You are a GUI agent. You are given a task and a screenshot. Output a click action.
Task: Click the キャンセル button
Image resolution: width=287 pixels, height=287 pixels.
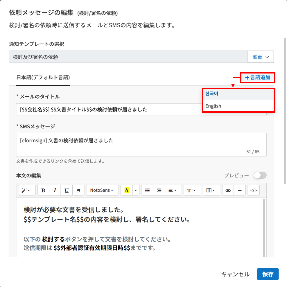(x=235, y=274)
